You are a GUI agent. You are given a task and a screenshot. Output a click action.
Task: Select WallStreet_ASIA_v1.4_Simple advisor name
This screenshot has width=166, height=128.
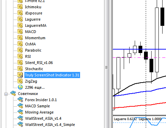click(50, 125)
